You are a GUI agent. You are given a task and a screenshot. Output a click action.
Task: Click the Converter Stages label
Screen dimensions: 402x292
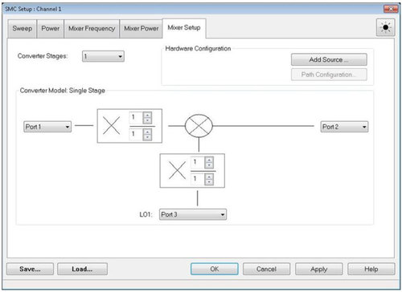43,56
